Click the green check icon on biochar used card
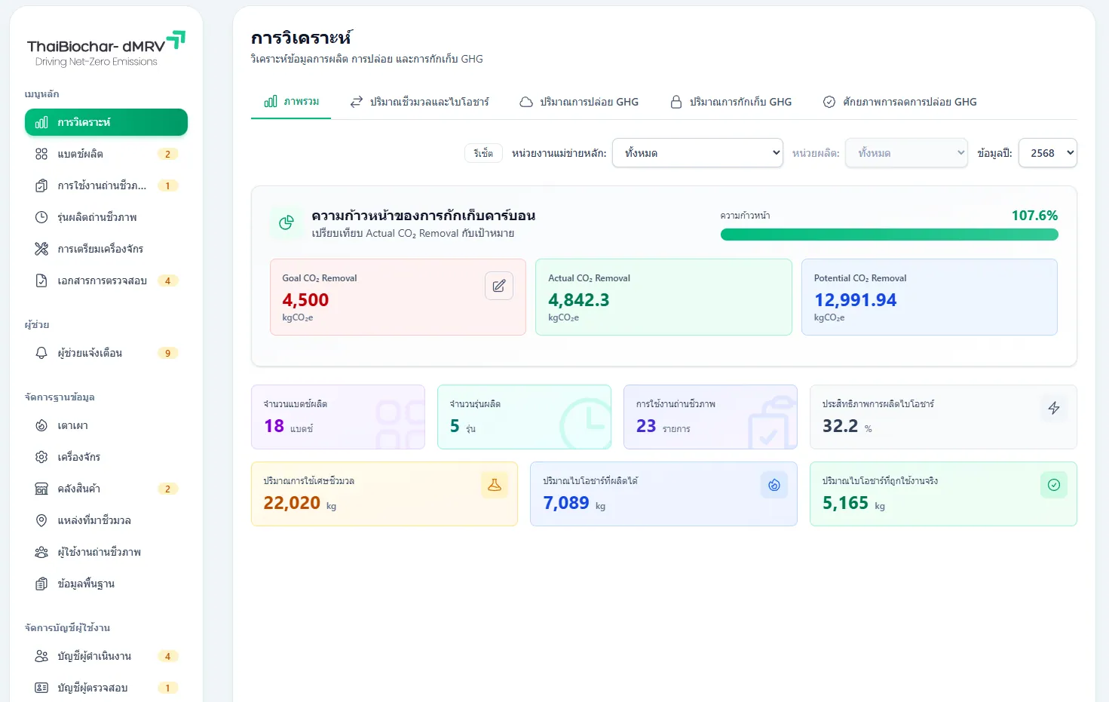 click(1054, 485)
